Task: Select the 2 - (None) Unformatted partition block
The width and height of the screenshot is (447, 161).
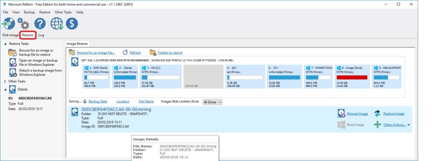Action: point(124,76)
